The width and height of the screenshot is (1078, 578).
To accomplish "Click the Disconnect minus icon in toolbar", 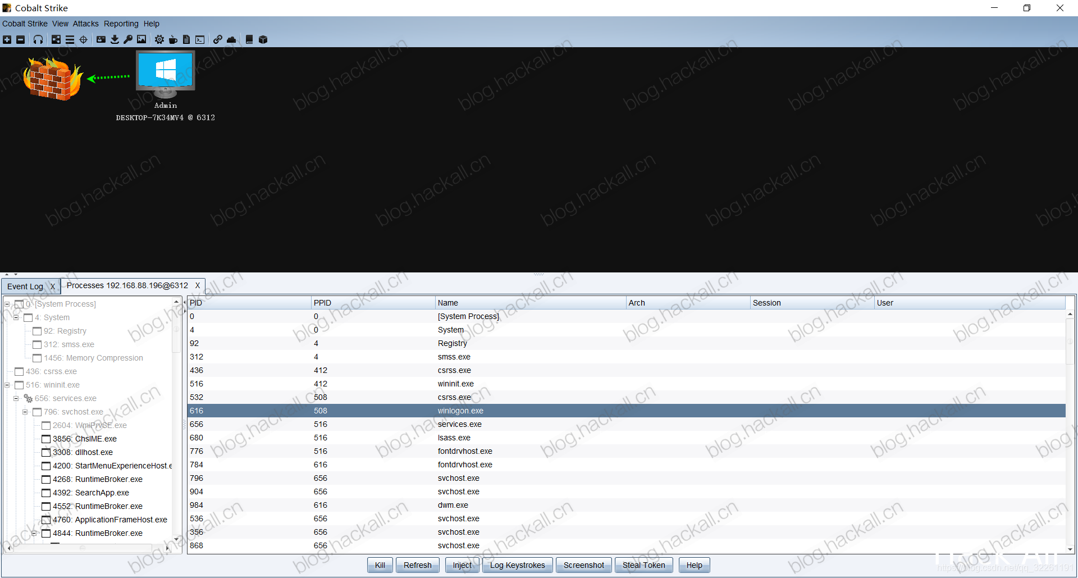I will (x=21, y=39).
